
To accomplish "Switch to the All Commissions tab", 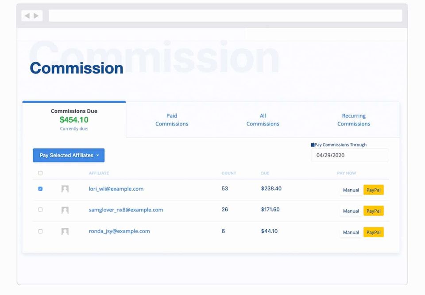I will point(263,119).
